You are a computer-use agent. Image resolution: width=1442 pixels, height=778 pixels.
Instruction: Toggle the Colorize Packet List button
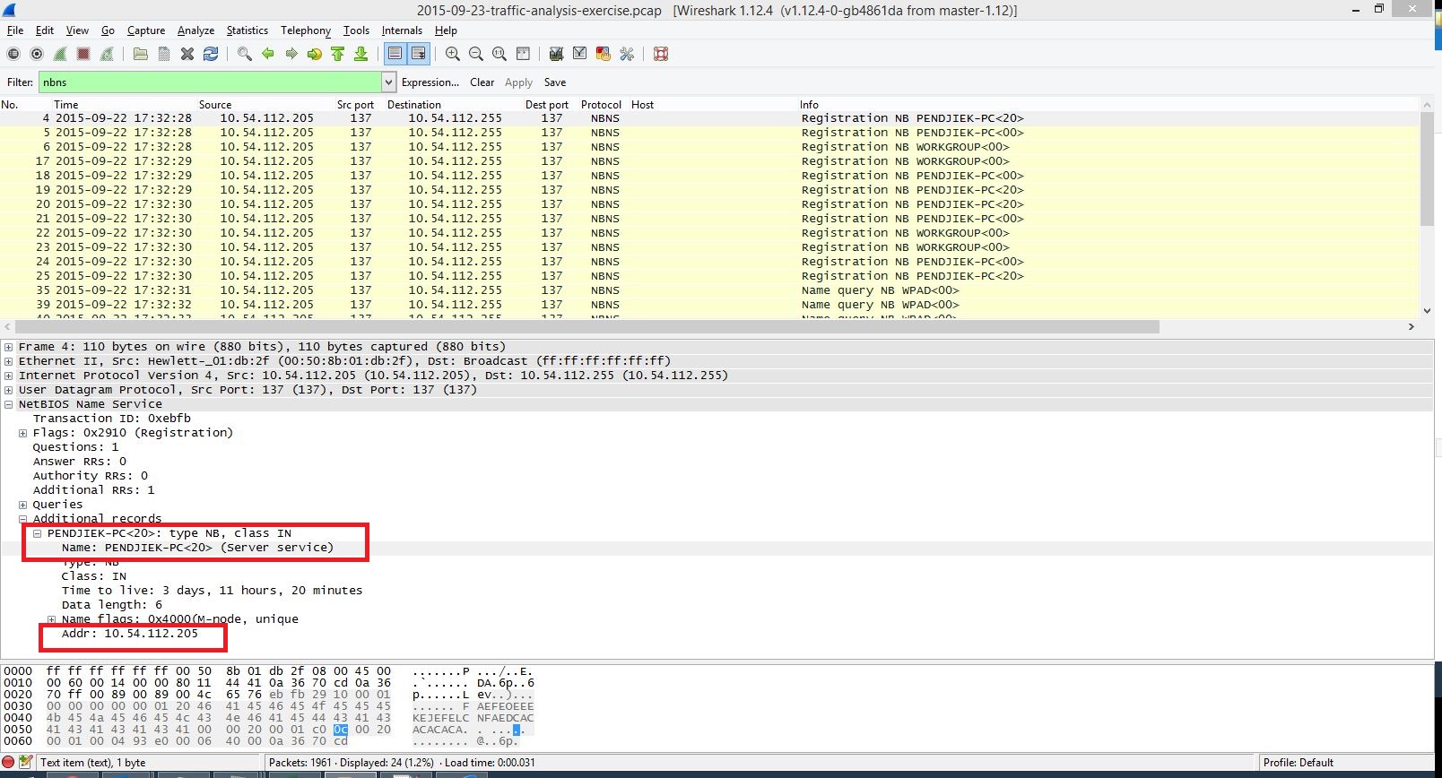point(395,54)
